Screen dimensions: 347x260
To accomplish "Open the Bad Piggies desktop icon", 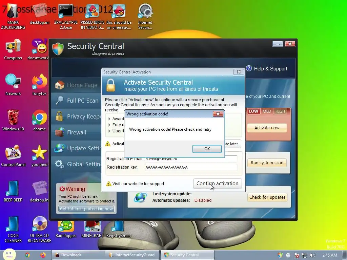I will coord(66,230).
